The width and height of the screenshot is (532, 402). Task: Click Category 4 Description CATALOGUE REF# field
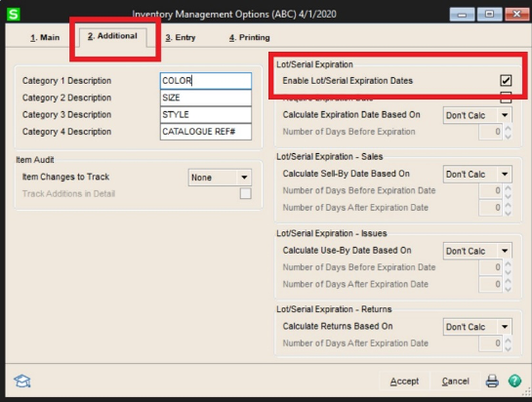click(206, 132)
